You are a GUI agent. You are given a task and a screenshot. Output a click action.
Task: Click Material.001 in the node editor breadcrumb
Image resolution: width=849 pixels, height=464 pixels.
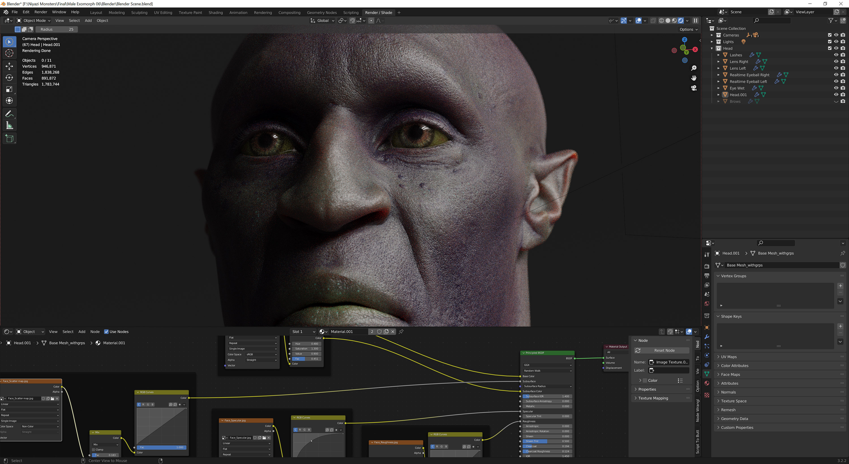coord(114,343)
